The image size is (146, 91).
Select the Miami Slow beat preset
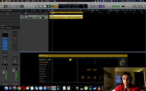coord(42,69)
